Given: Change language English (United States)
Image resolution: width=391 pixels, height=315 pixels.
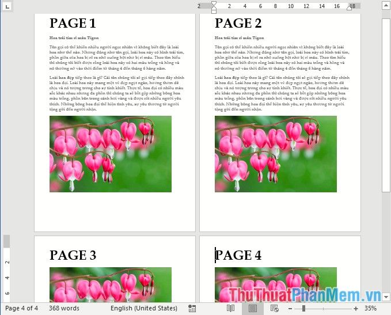Looking at the screenshot, I should pyautogui.click(x=144, y=309).
